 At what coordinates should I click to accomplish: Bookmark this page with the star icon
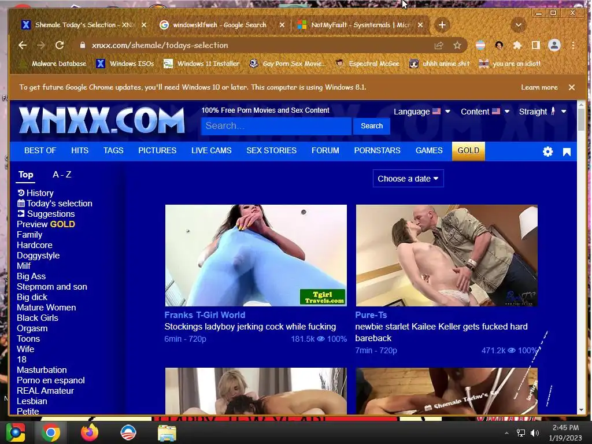457,45
